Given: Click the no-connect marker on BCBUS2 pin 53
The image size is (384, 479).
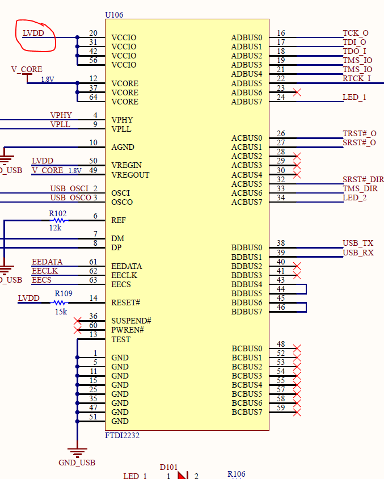Looking at the screenshot, I should point(297,367).
